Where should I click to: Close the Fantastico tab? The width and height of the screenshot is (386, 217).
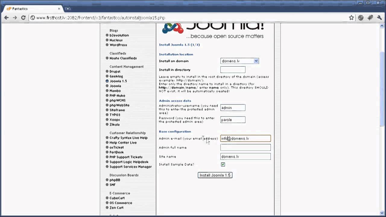point(59,9)
